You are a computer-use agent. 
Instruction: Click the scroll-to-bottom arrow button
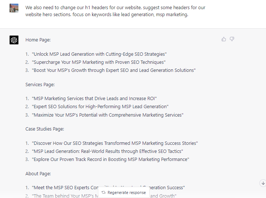(x=263, y=183)
